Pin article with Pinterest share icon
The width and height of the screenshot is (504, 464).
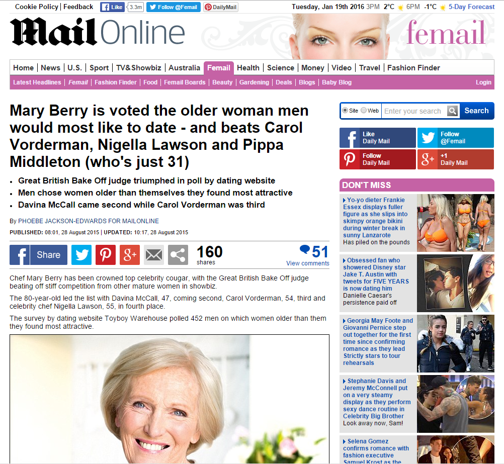(x=106, y=255)
